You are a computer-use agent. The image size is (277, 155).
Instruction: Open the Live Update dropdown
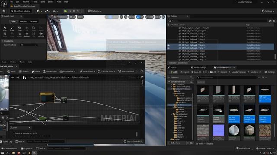pos(68,71)
